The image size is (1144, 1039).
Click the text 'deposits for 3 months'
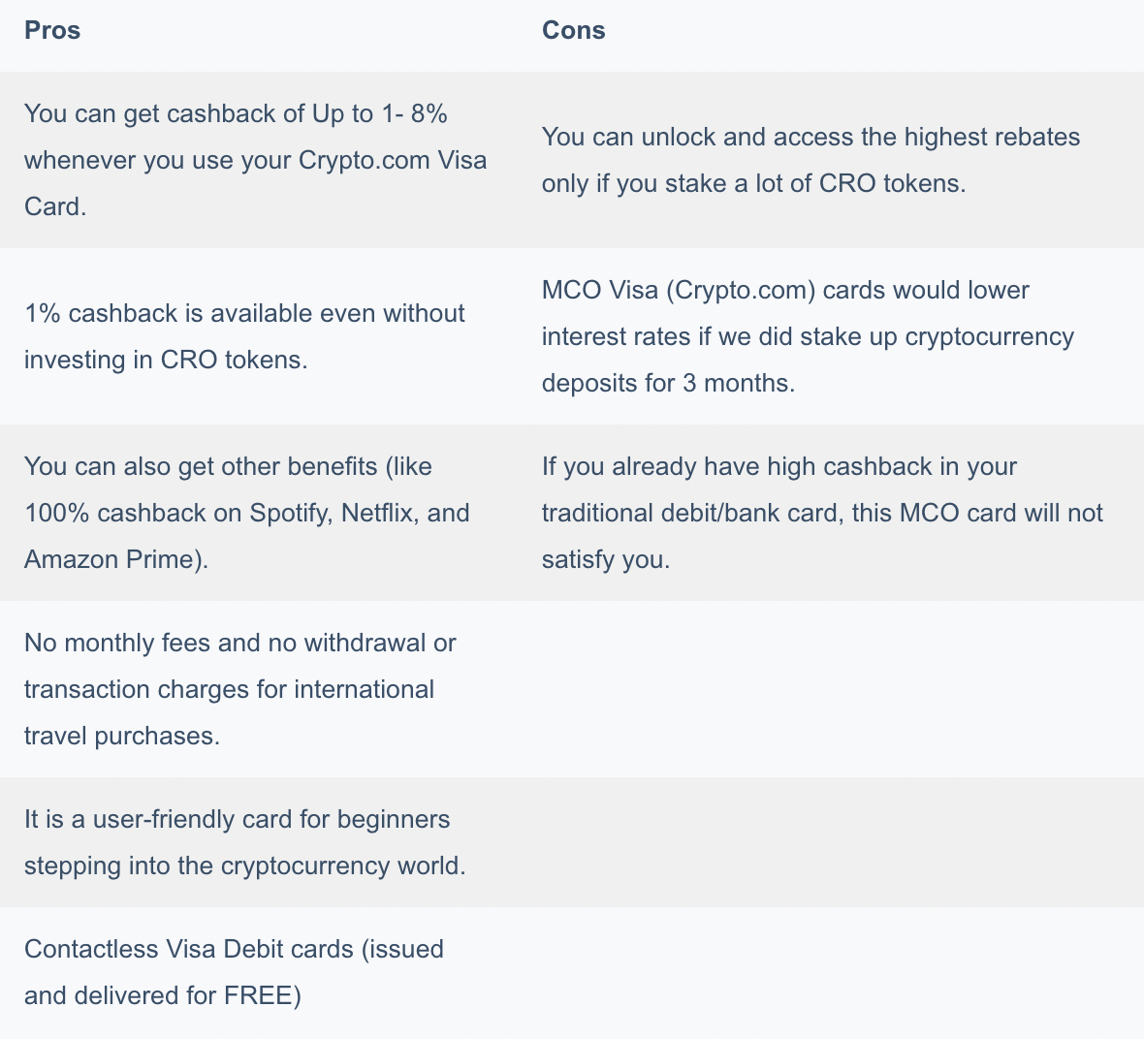[x=668, y=383]
